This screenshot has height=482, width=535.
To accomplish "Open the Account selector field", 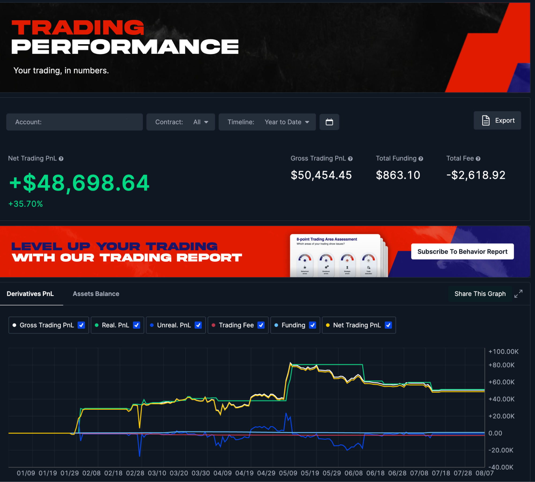I will tap(74, 122).
